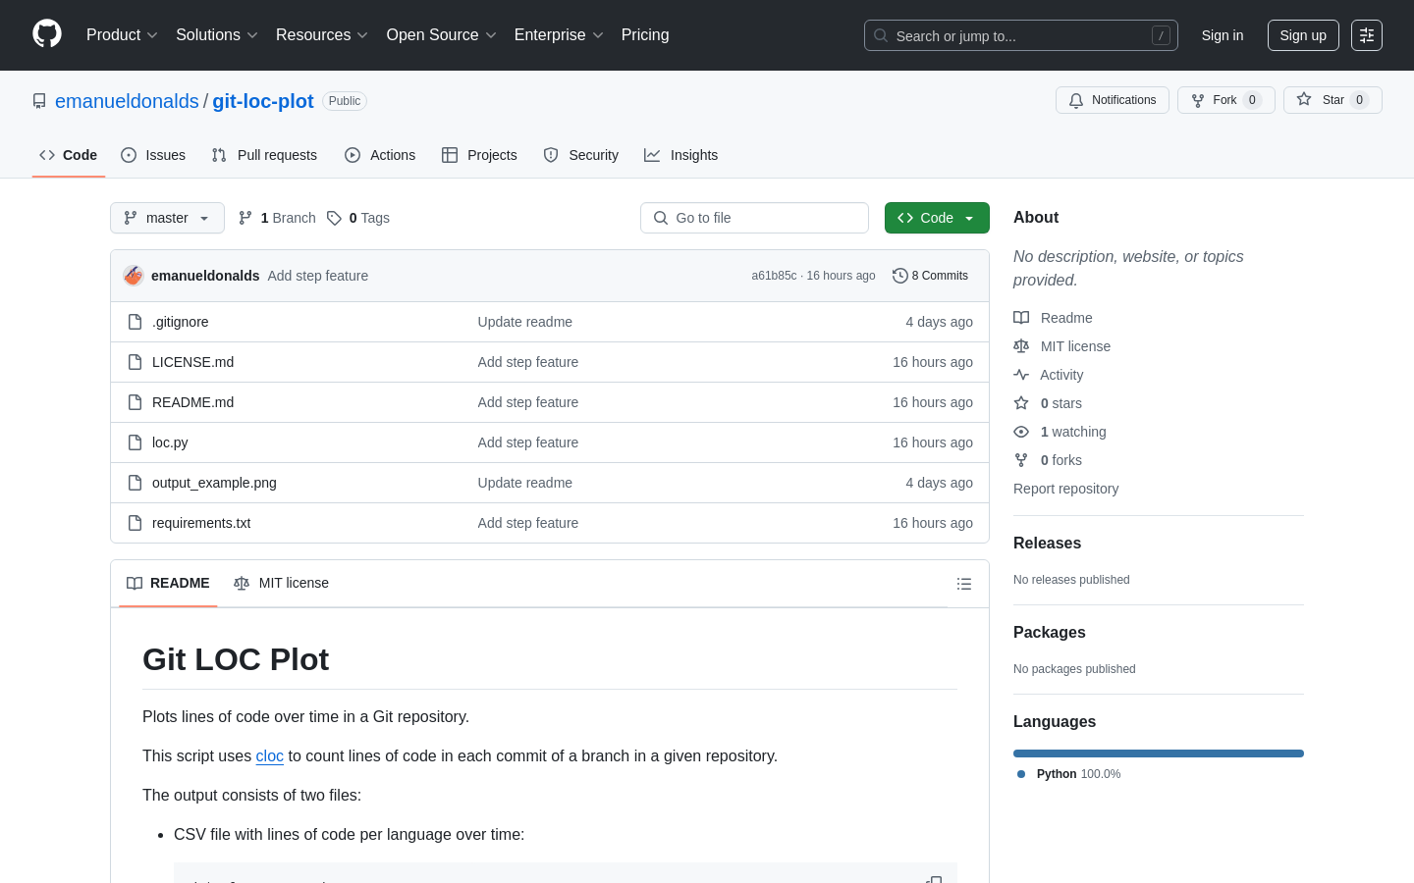The image size is (1414, 883).
Task: Open the 1 watching link
Action: (x=1060, y=432)
